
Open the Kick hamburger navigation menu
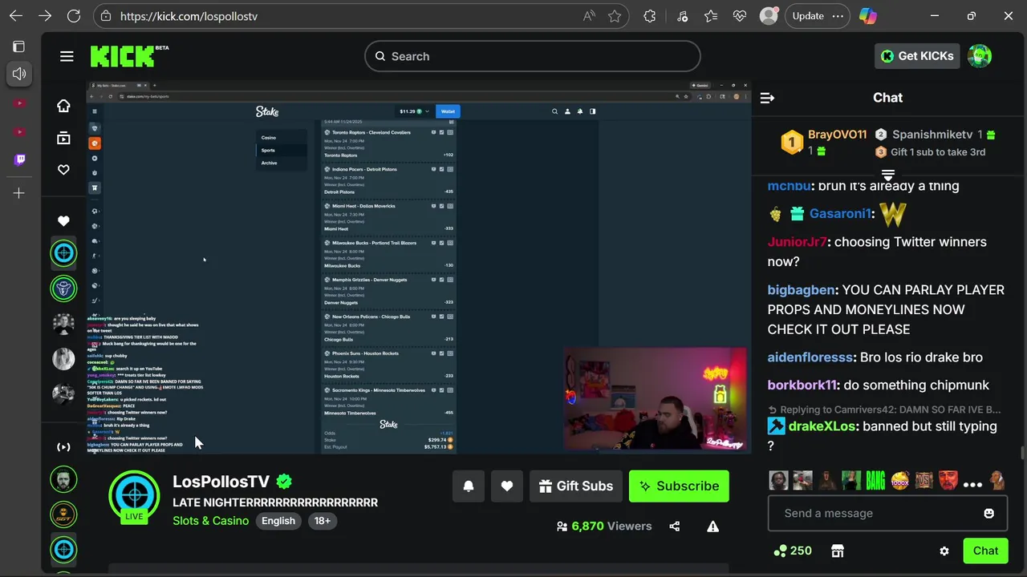click(x=67, y=56)
